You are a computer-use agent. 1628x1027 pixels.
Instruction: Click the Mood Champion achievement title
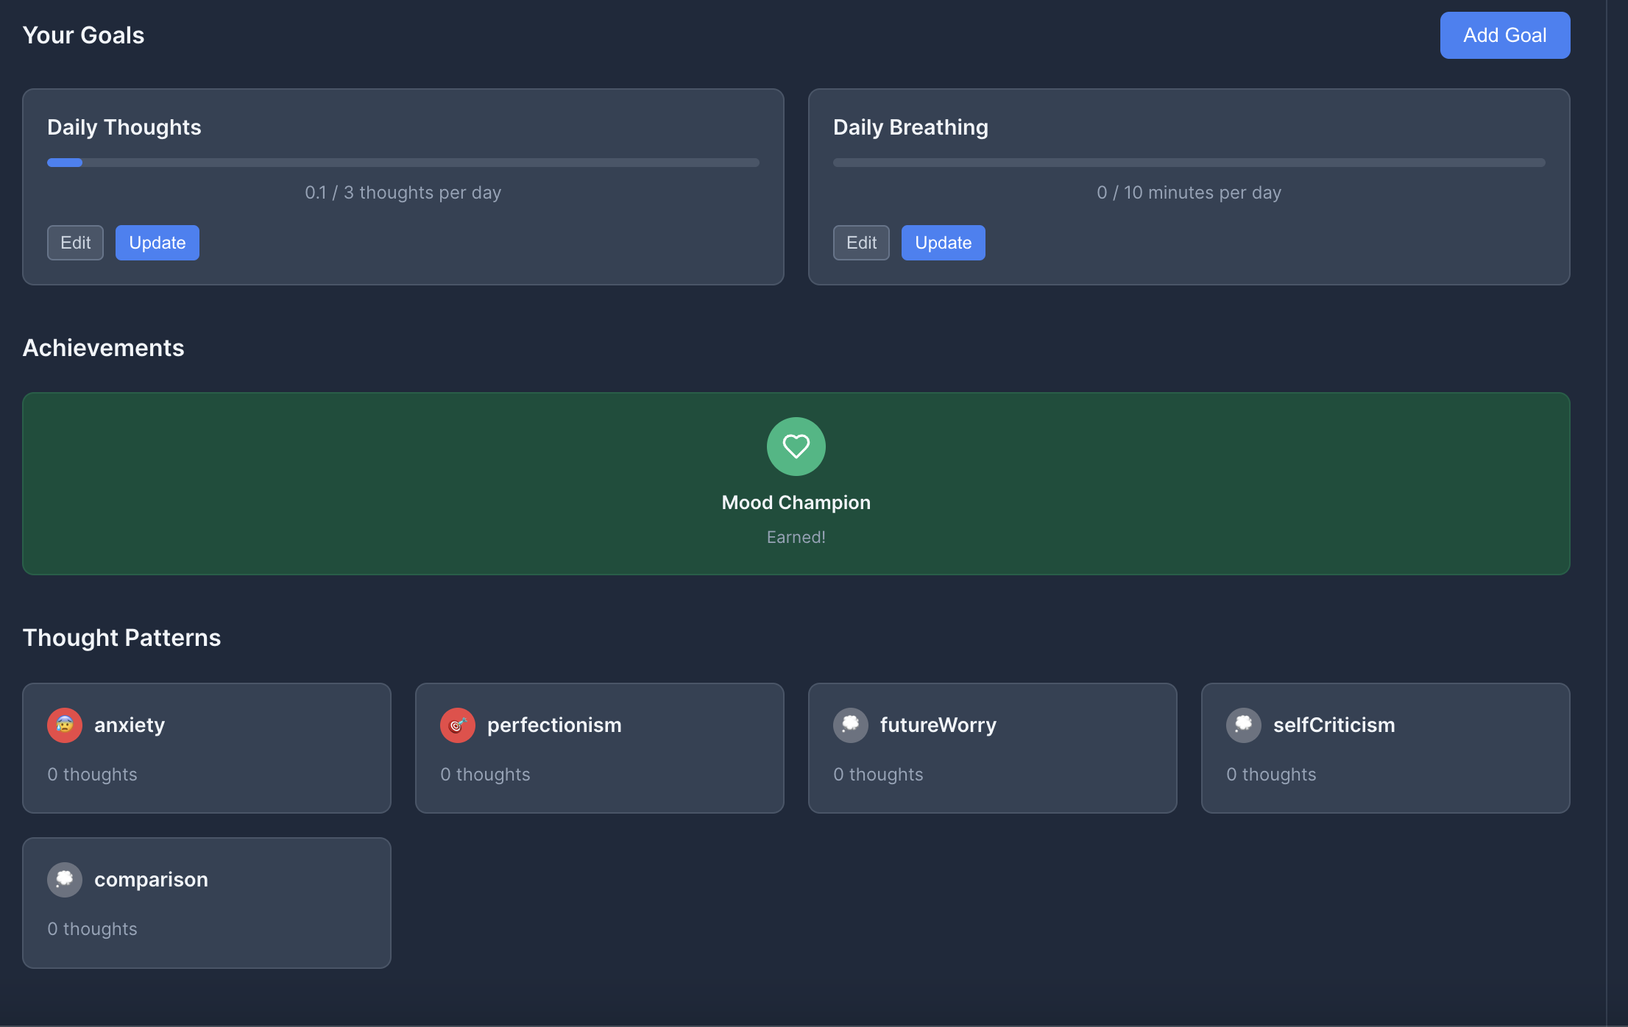796,502
